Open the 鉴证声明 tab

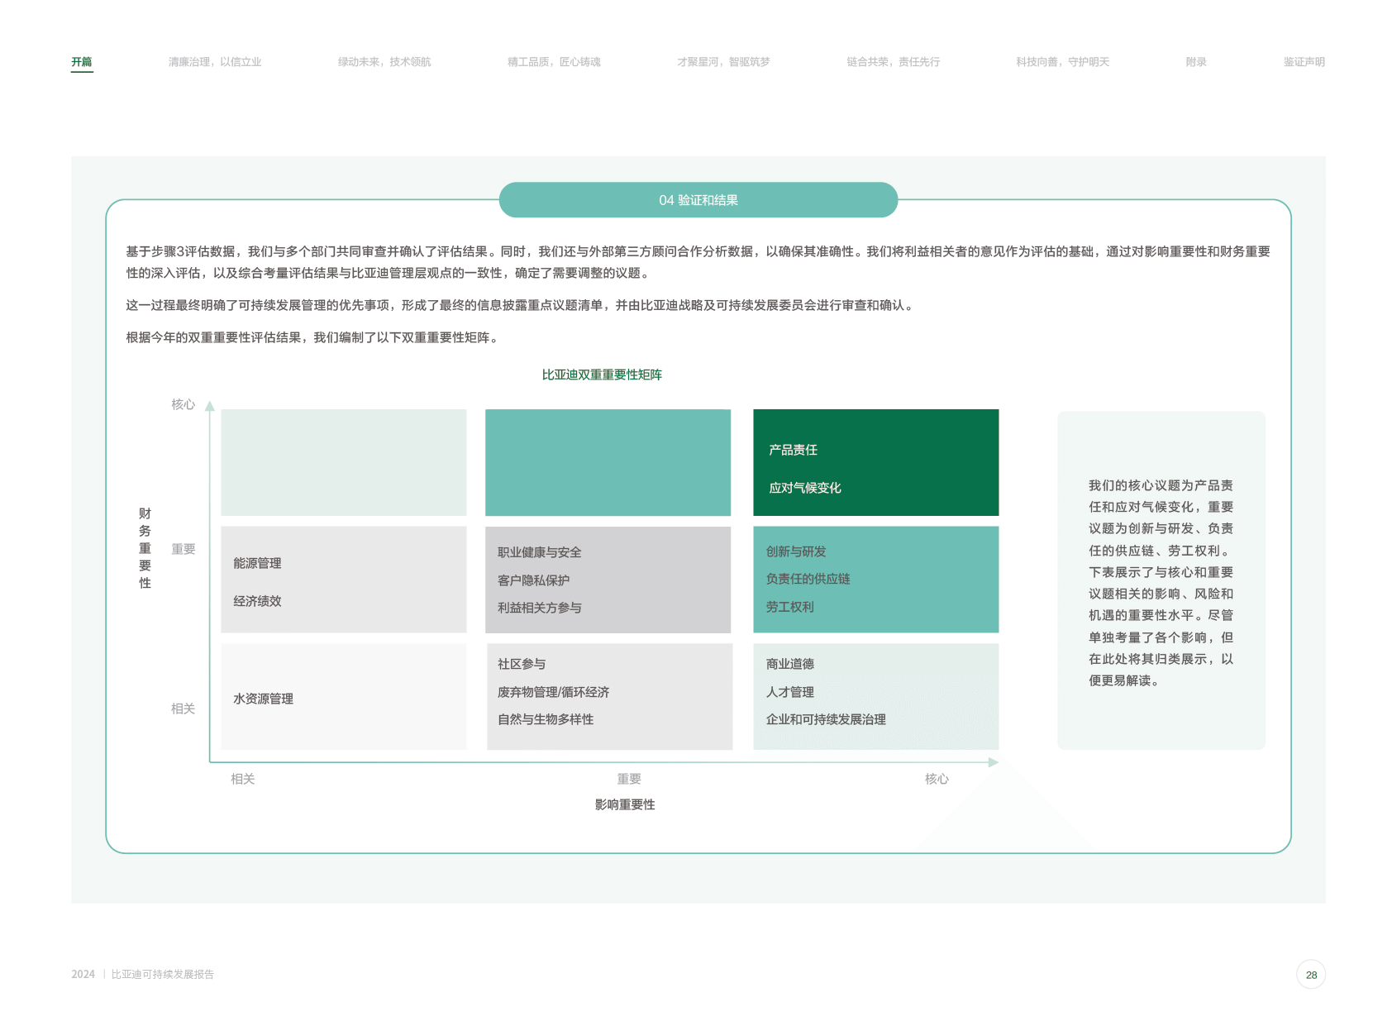pyautogui.click(x=1304, y=62)
